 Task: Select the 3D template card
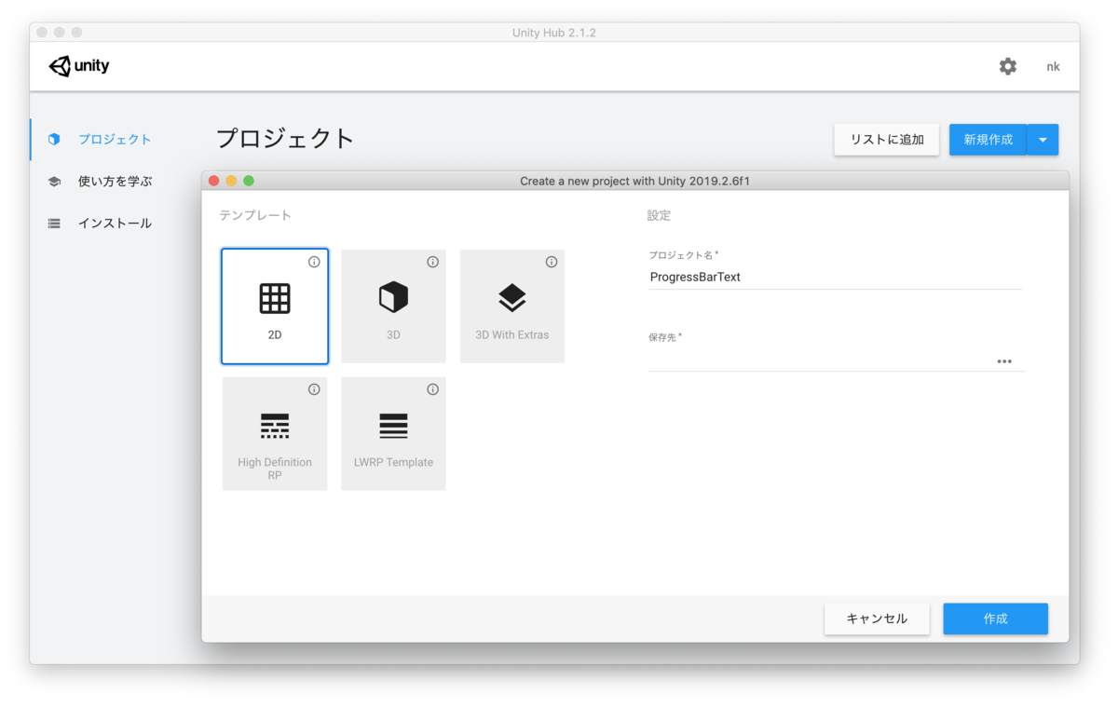[x=393, y=306]
